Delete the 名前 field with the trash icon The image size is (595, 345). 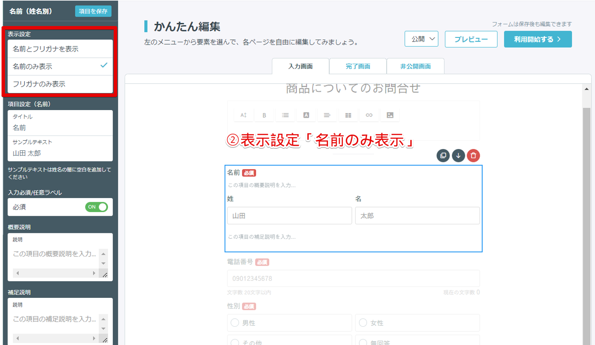pyautogui.click(x=473, y=156)
